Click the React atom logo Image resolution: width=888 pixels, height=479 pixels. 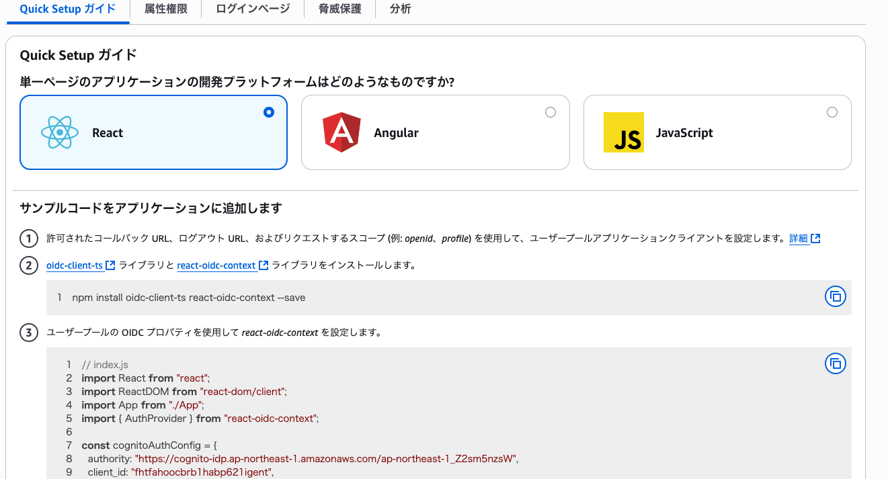[60, 132]
